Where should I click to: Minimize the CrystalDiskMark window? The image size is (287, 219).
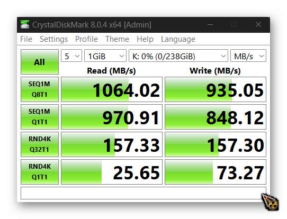pos(210,24)
